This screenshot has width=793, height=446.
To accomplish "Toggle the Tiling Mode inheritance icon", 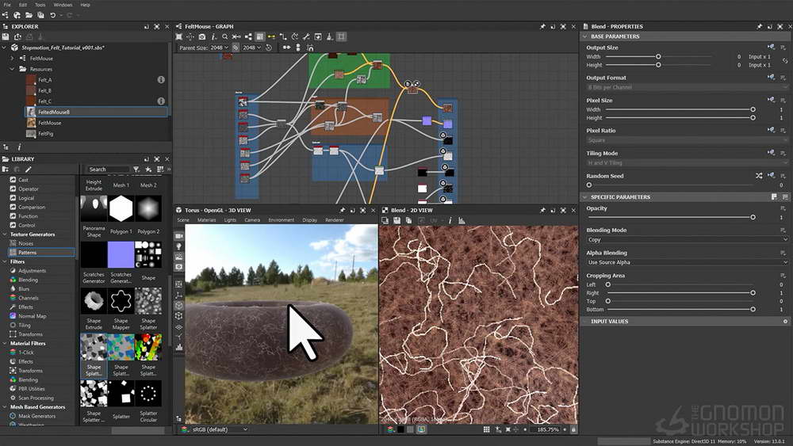I will point(771,153).
